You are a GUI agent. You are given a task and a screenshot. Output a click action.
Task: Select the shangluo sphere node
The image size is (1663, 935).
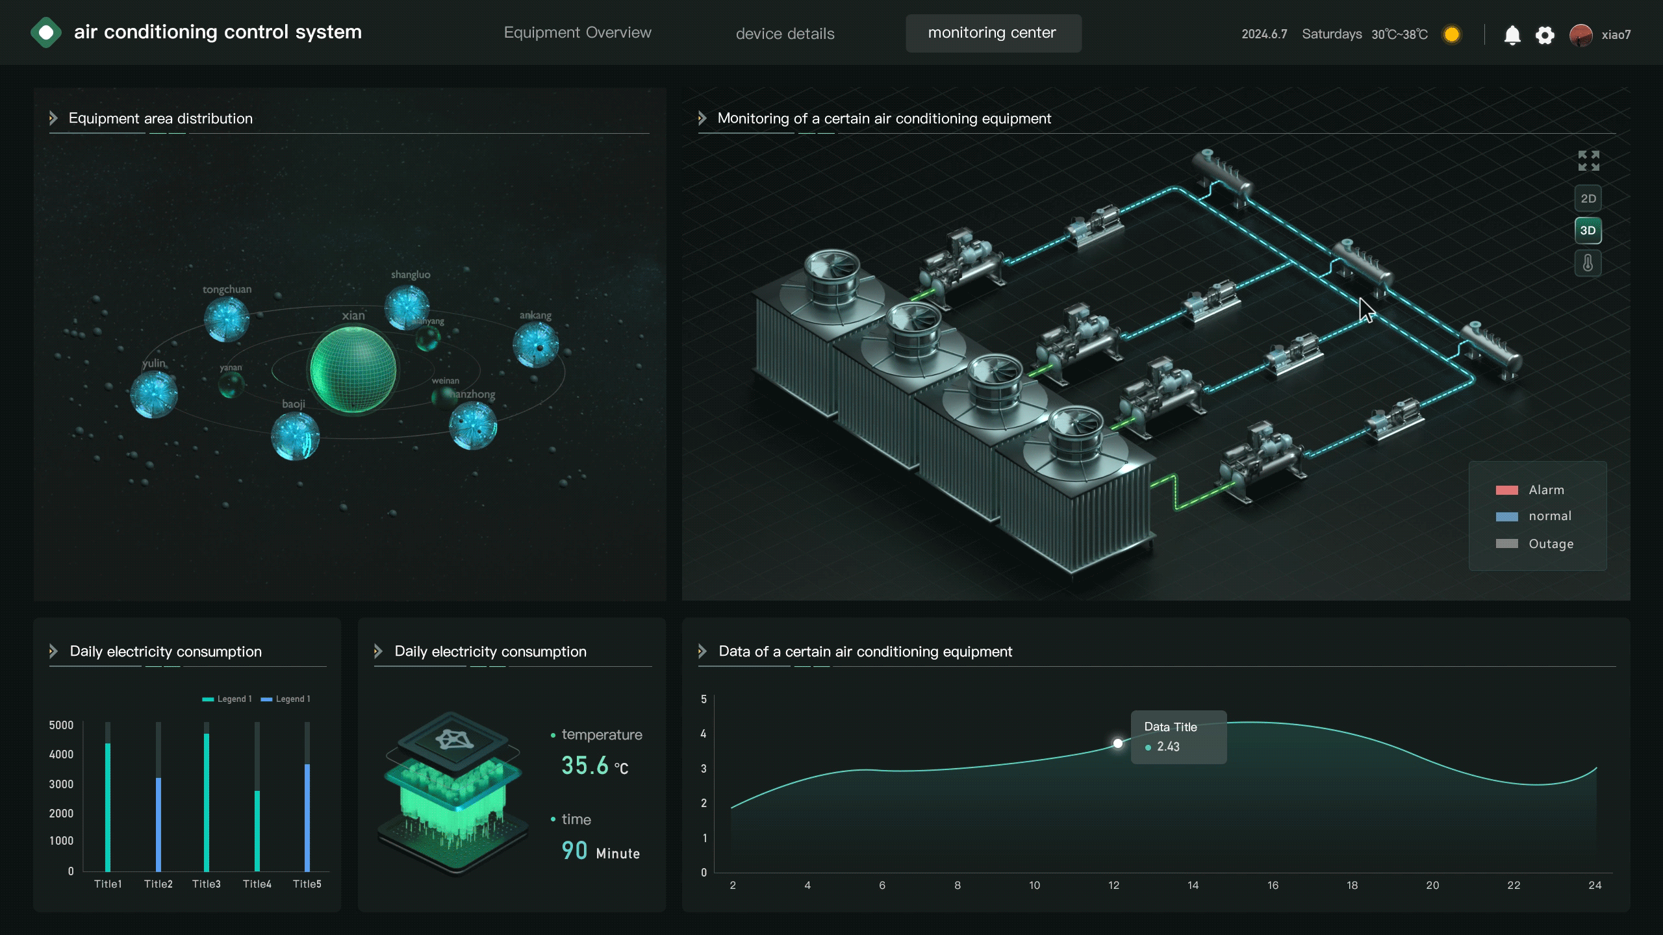[x=407, y=308]
